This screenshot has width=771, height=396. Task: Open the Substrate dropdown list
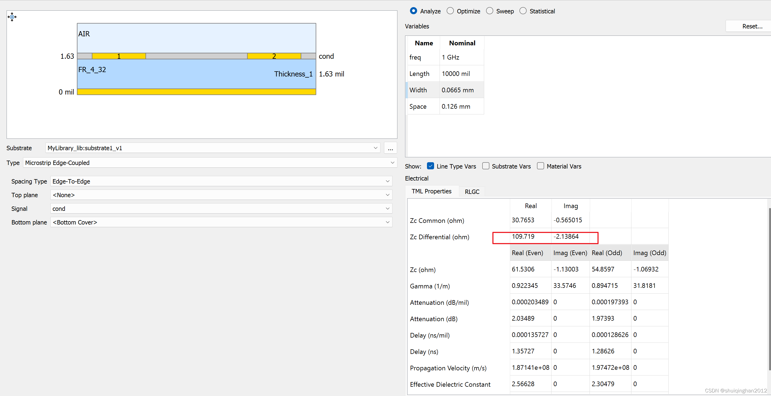pyautogui.click(x=375, y=148)
